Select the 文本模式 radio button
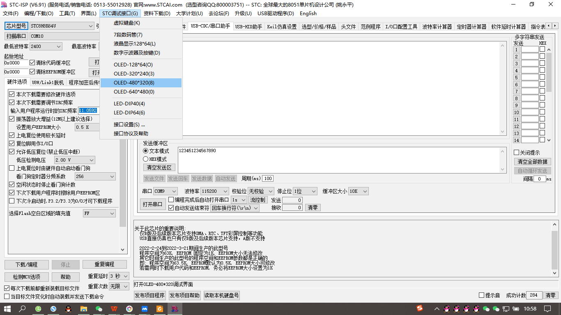The image size is (561, 315). click(x=145, y=151)
